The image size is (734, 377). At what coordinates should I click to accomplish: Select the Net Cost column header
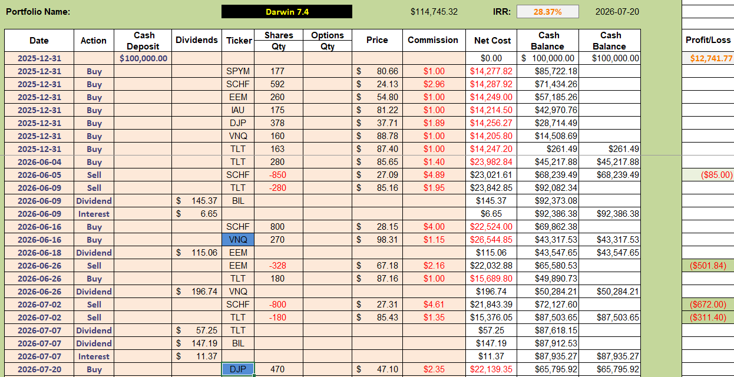point(492,41)
